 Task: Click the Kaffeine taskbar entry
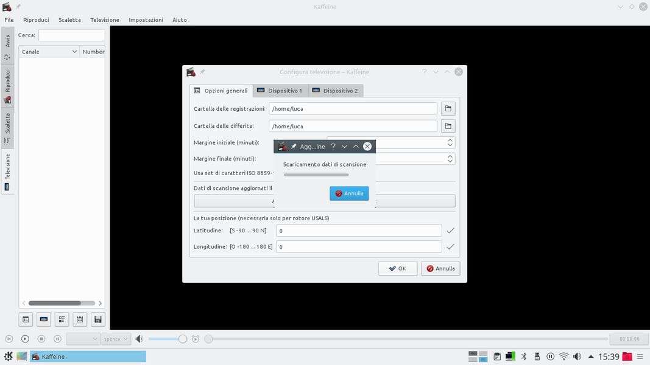(x=88, y=356)
